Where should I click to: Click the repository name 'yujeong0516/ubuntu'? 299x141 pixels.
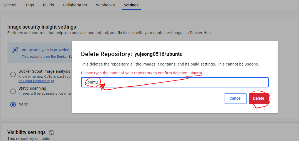click(x=159, y=54)
